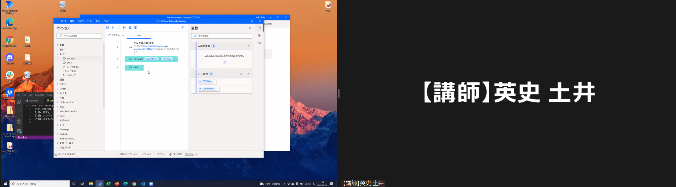Expand the 変数 action group
The height and width of the screenshot is (187, 676).
click(58, 45)
